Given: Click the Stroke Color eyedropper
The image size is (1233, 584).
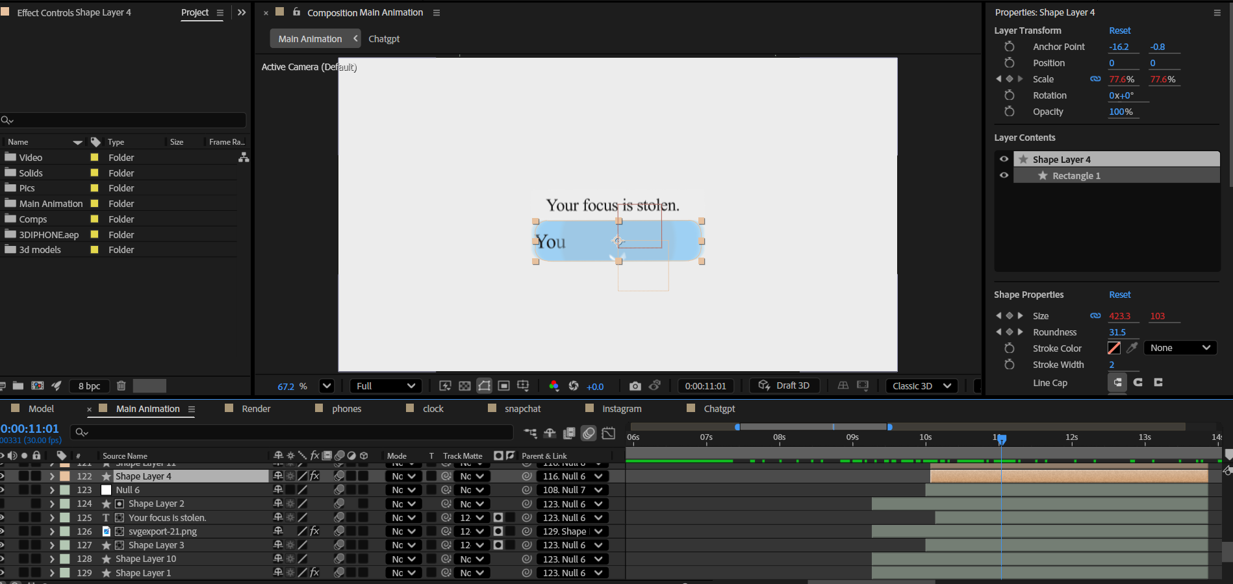Looking at the screenshot, I should coord(1132,348).
